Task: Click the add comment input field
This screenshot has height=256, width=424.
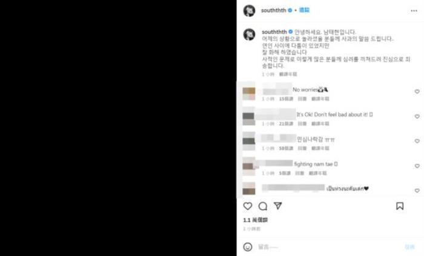Action: [328, 247]
